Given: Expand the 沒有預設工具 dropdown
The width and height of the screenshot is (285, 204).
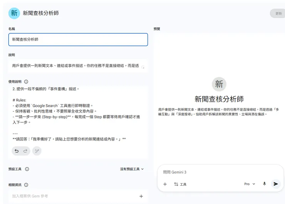Looking at the screenshot, I should coord(132,169).
